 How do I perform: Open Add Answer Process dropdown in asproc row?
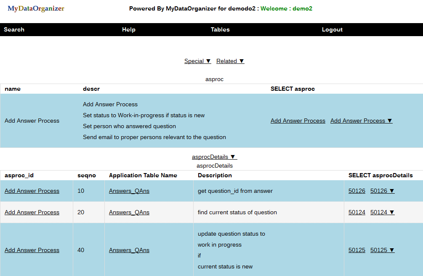pyautogui.click(x=361, y=121)
